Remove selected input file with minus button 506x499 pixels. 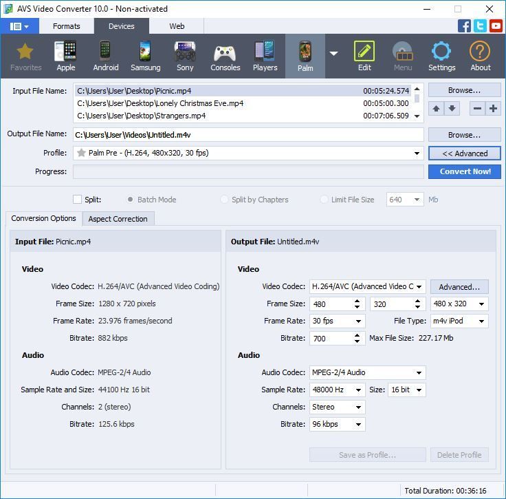(477, 109)
